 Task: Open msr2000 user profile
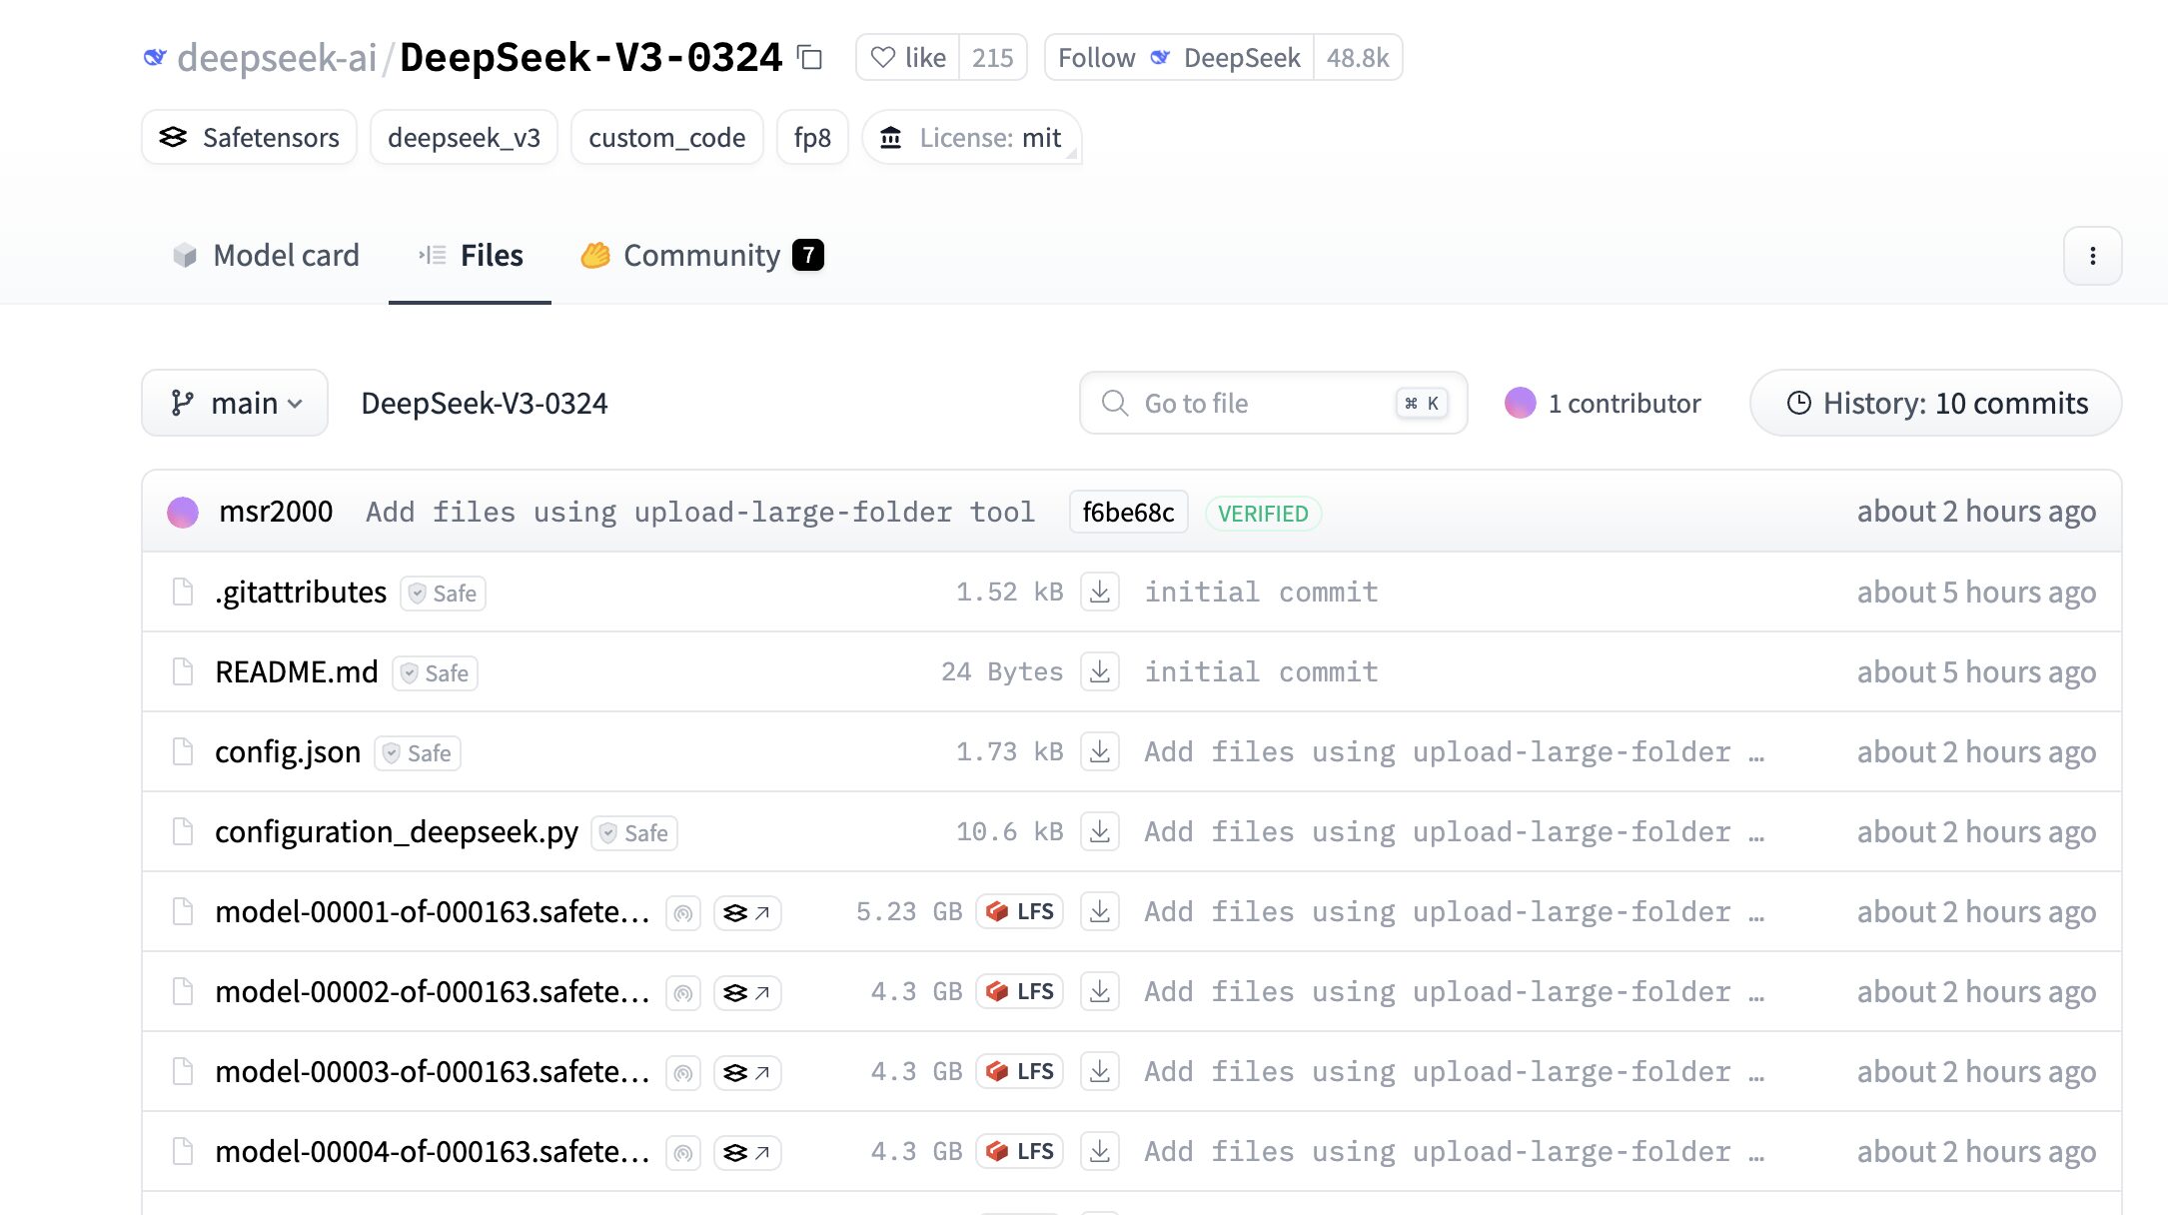pos(276,512)
